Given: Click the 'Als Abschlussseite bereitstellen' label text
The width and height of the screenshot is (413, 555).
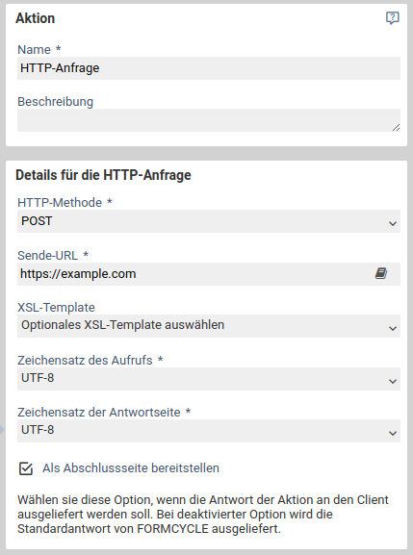Looking at the screenshot, I should [x=131, y=467].
